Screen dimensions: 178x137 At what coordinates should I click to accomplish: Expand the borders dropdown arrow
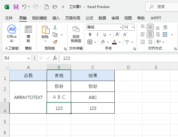click(95, 42)
